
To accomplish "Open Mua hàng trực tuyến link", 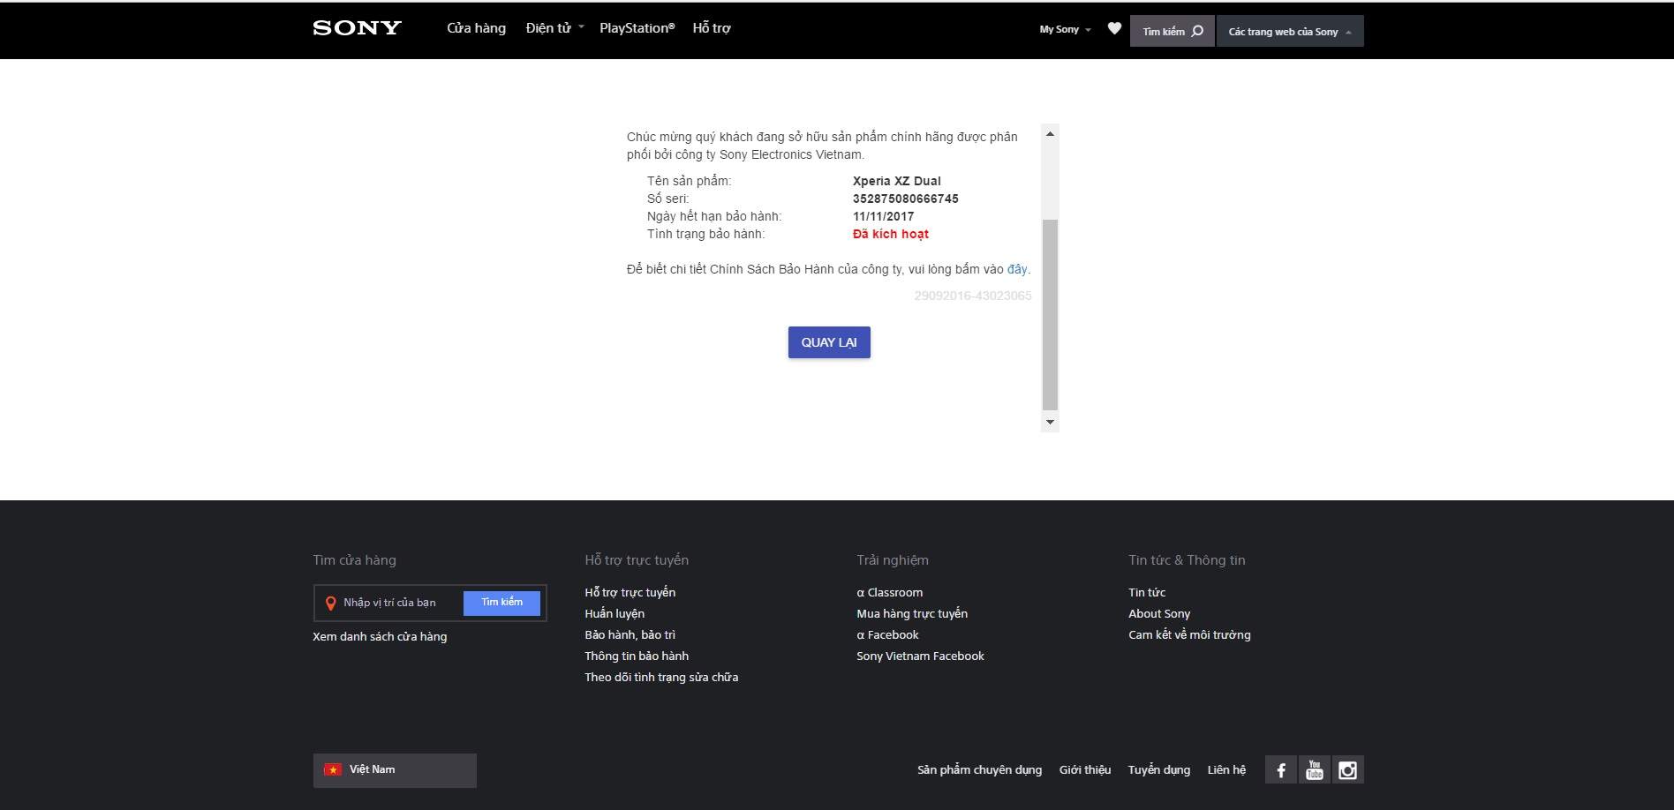I will (912, 613).
